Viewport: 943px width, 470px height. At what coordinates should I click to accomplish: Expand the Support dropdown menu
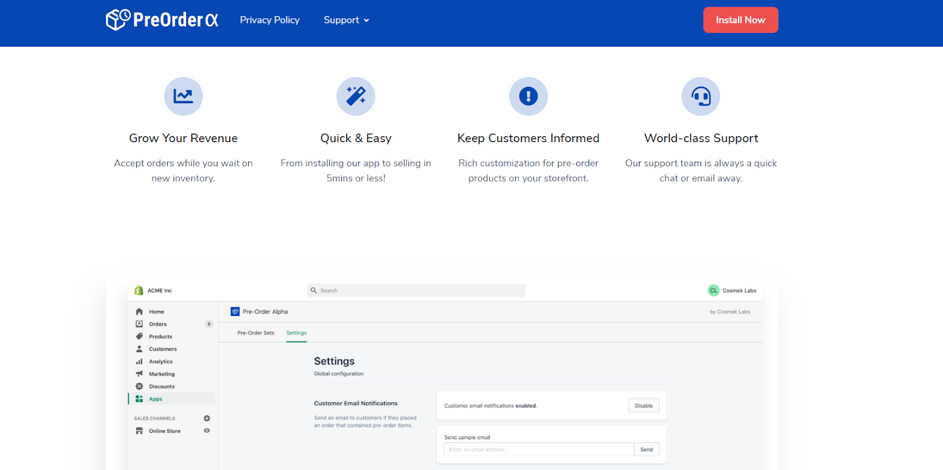347,20
